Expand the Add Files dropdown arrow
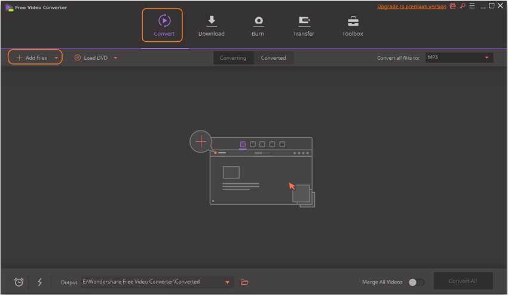The image size is (508, 295). click(56, 58)
